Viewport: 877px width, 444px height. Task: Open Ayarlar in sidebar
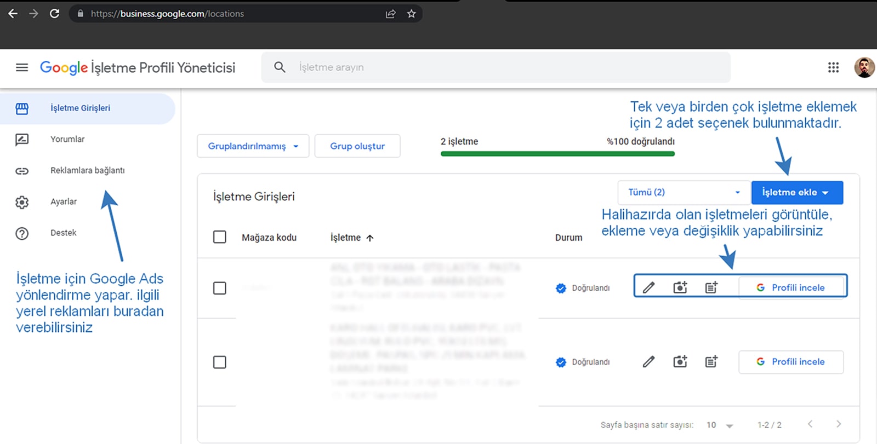coord(64,201)
